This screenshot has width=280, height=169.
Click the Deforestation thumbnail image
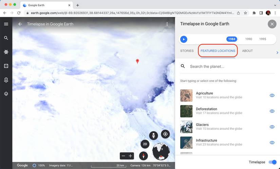(x=186, y=111)
